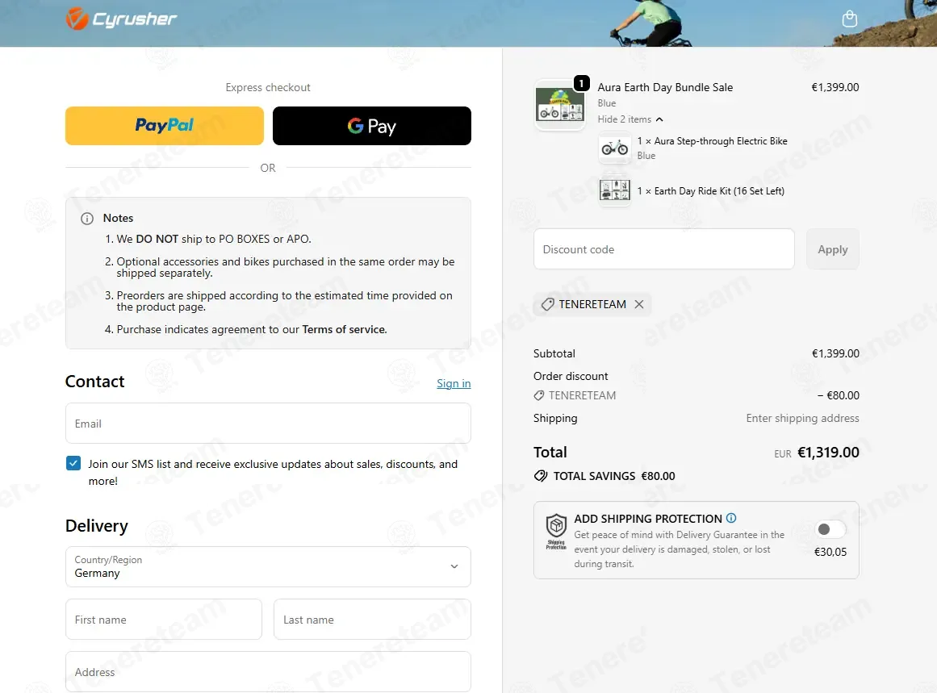Remove the TENERETEAM discount code tag
This screenshot has width=937, height=693.
(x=639, y=304)
